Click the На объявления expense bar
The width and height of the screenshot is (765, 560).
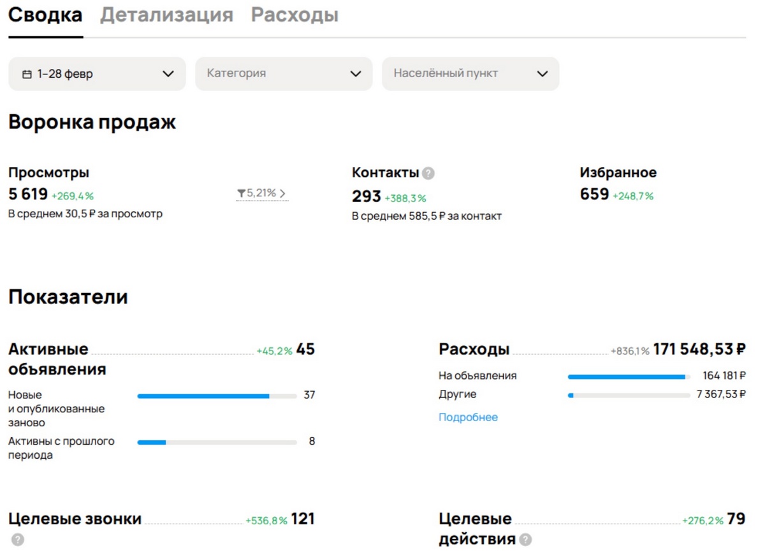pos(629,377)
